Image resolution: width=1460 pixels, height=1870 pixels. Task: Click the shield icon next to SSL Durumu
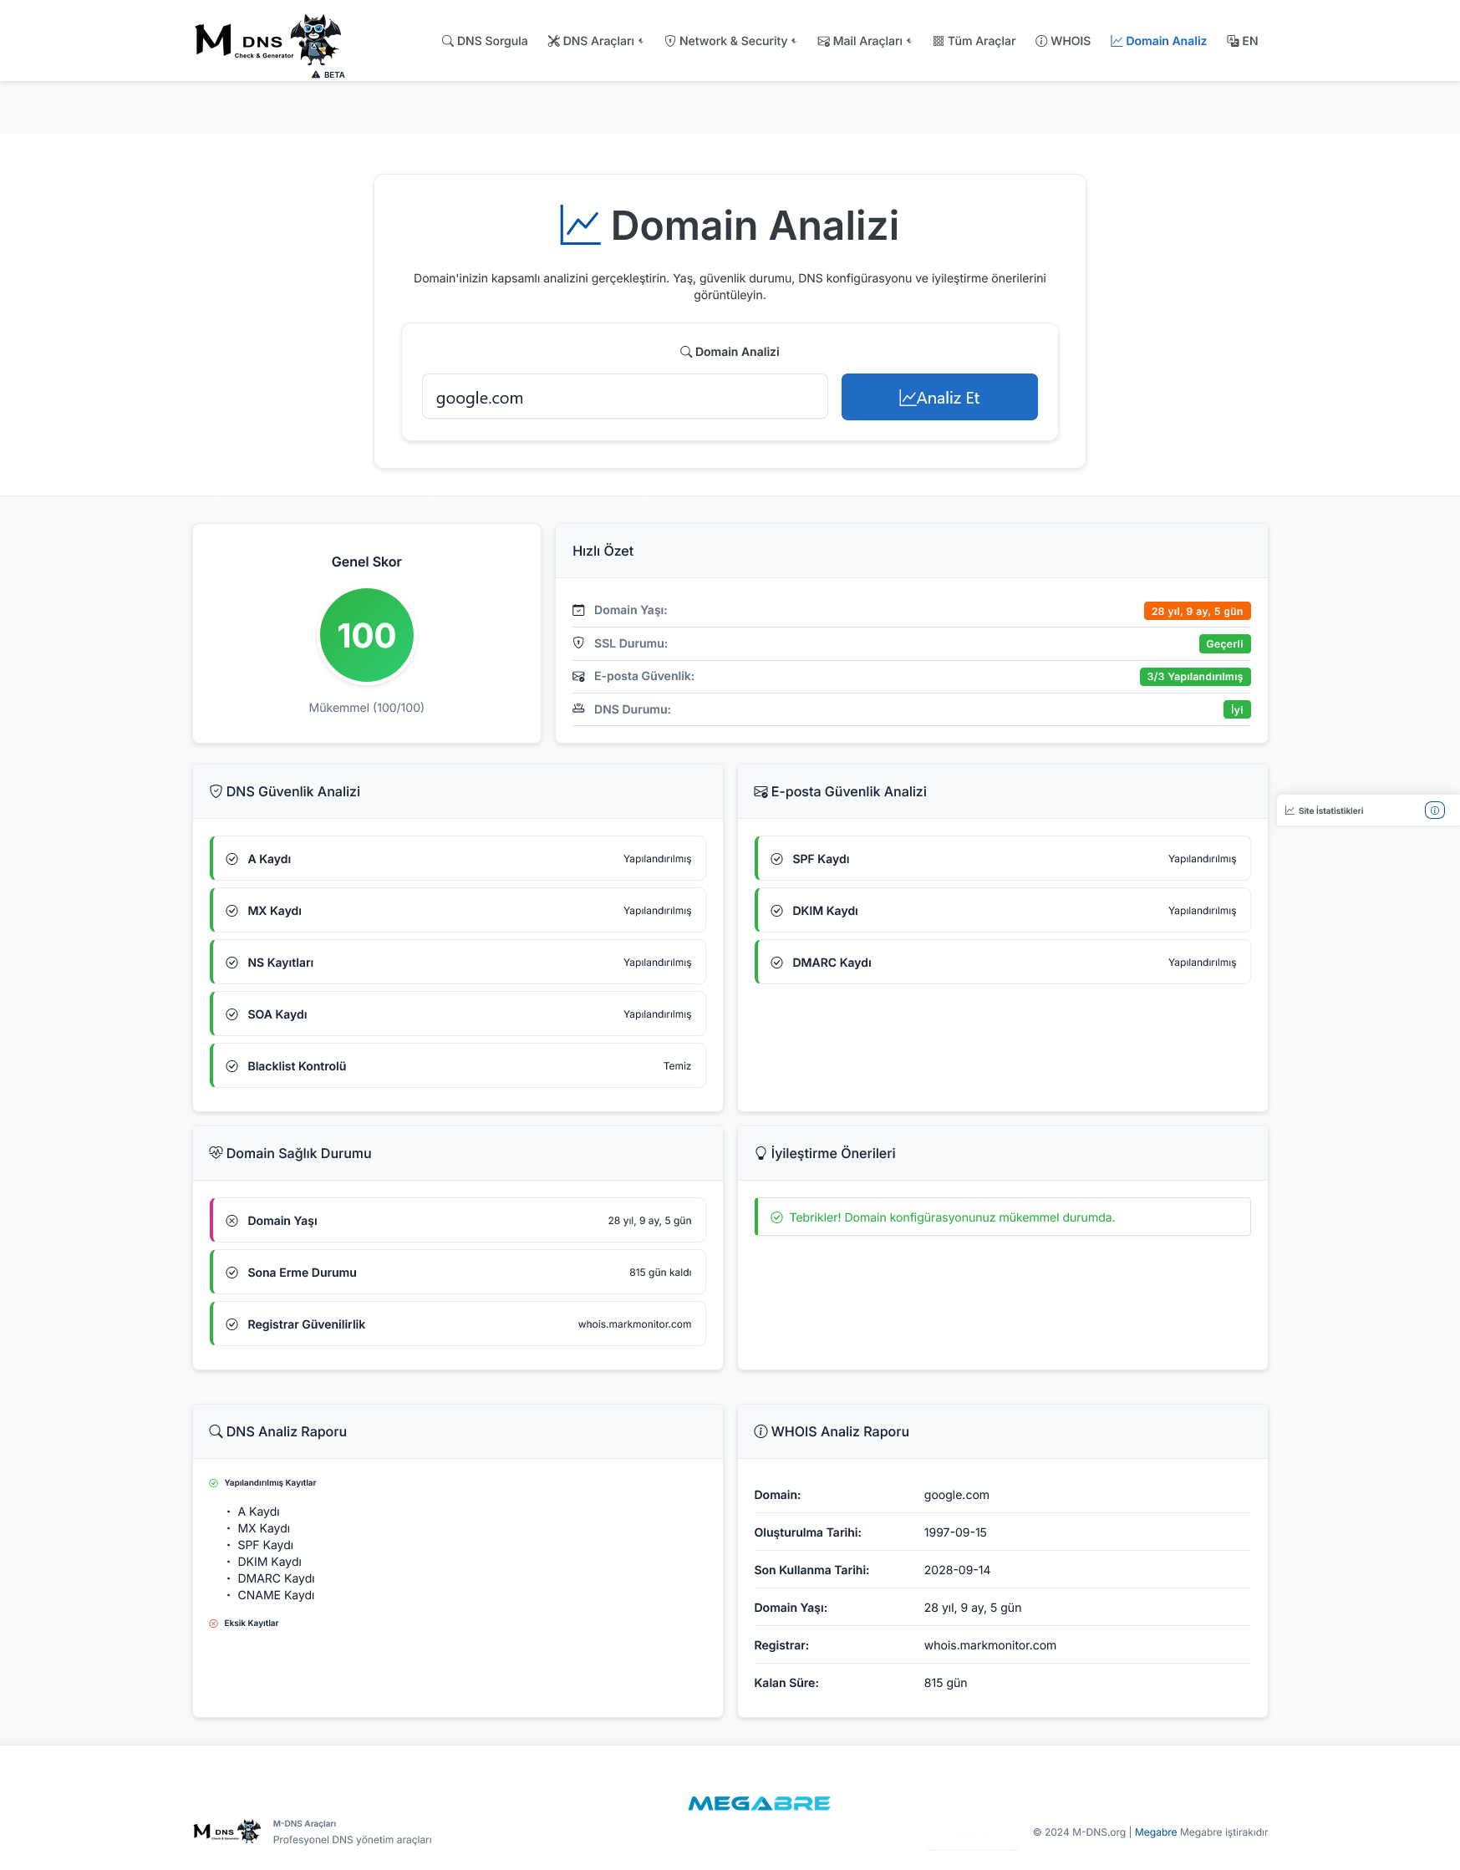point(579,643)
